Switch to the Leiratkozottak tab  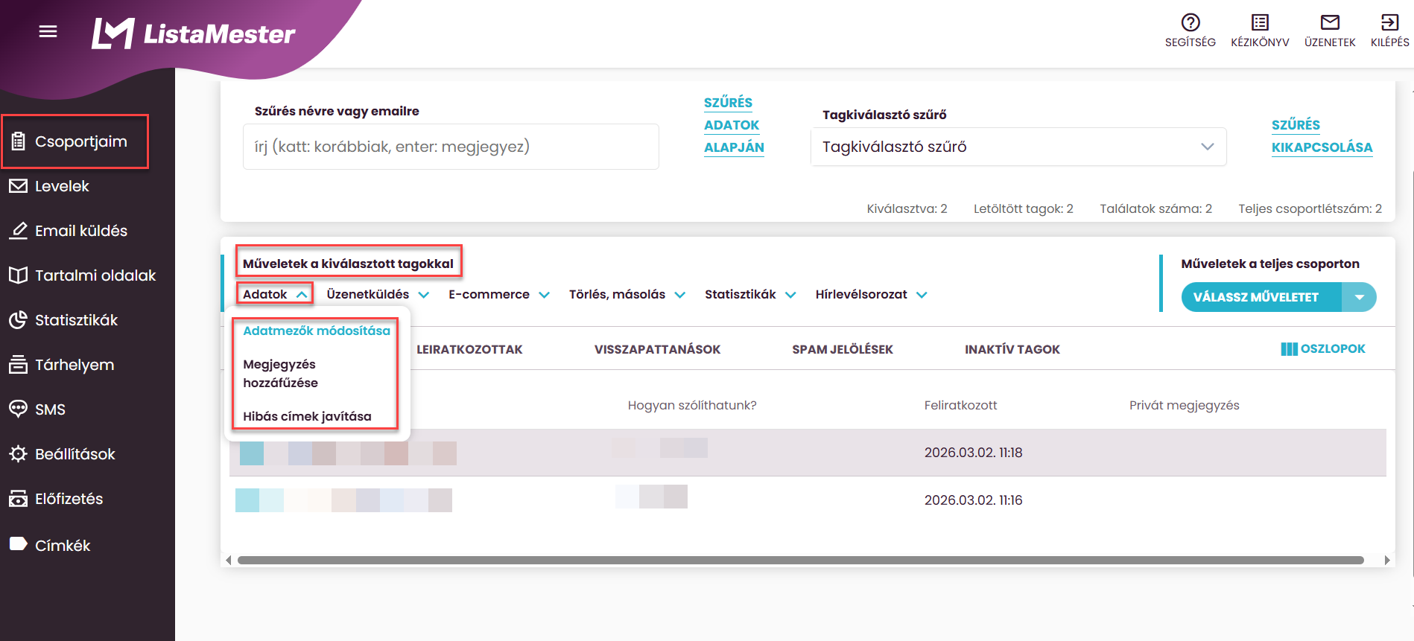(469, 349)
